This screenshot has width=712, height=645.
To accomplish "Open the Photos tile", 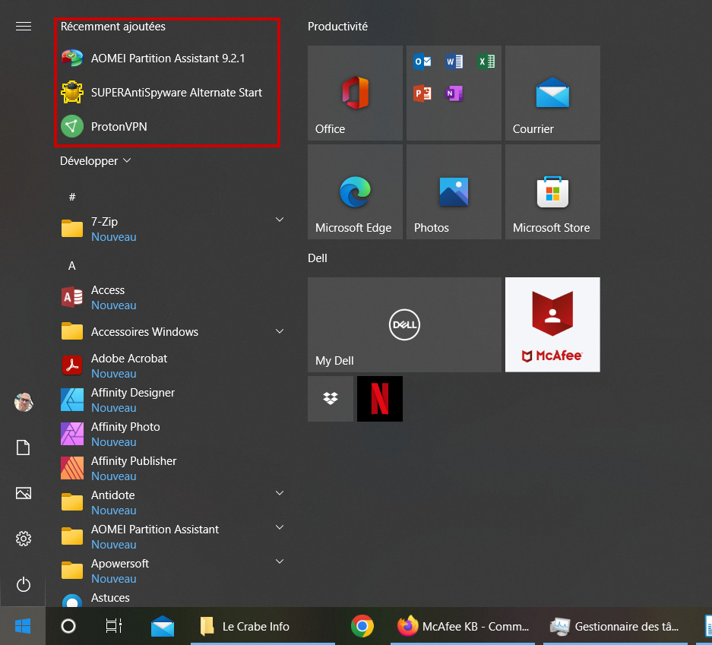I will (454, 191).
